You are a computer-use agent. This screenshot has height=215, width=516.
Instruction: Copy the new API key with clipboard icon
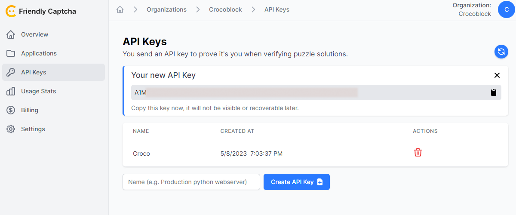(494, 92)
